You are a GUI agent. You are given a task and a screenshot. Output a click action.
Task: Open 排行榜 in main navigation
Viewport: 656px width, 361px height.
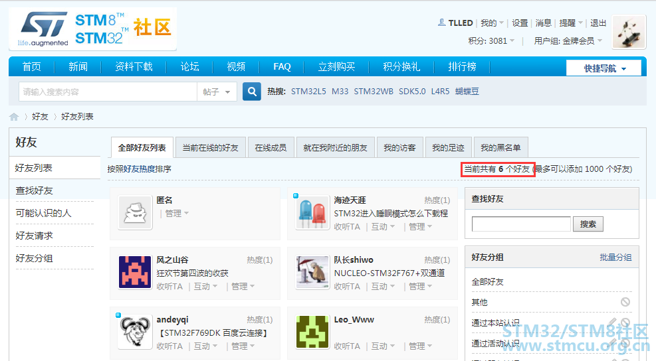(x=462, y=67)
